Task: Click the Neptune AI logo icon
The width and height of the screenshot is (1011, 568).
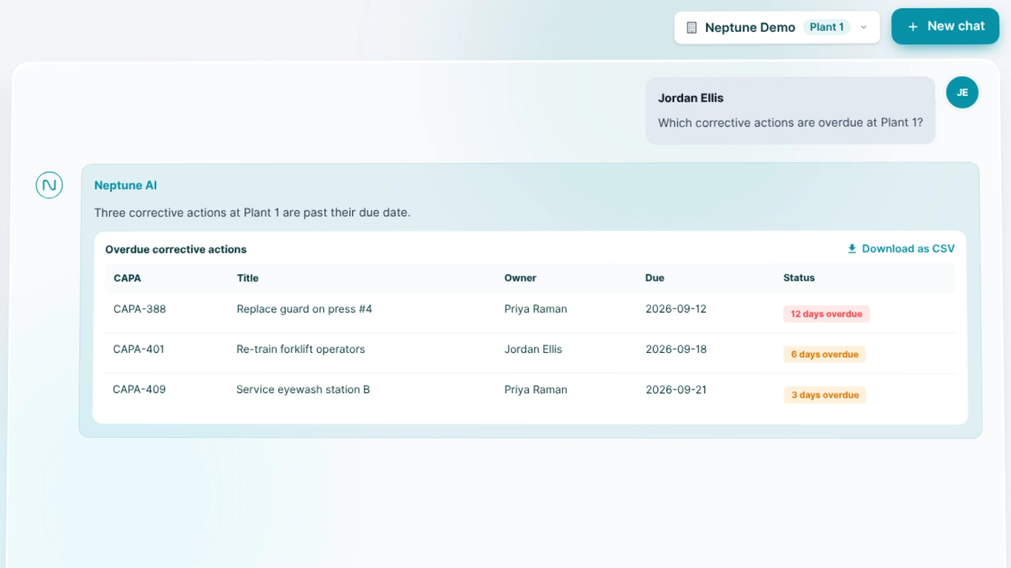Action: point(49,185)
